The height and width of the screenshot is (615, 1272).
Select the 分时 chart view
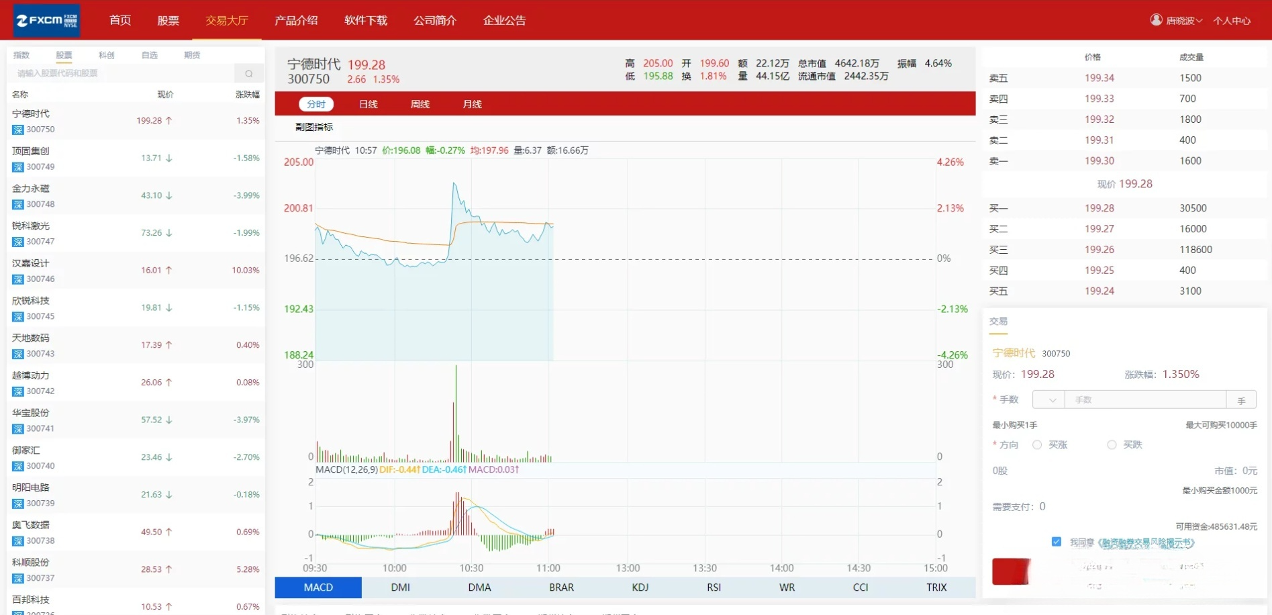coord(316,104)
